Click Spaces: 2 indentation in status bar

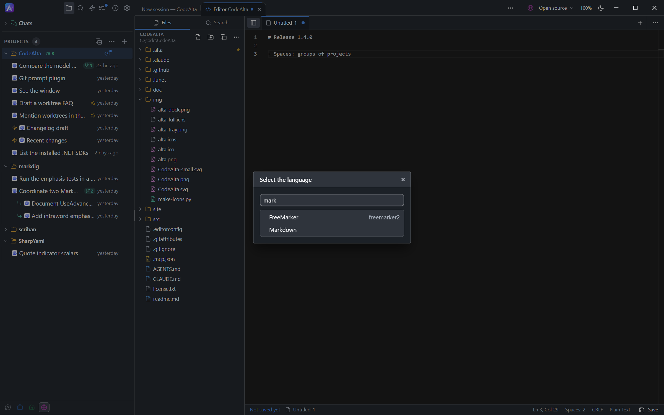[575, 410]
